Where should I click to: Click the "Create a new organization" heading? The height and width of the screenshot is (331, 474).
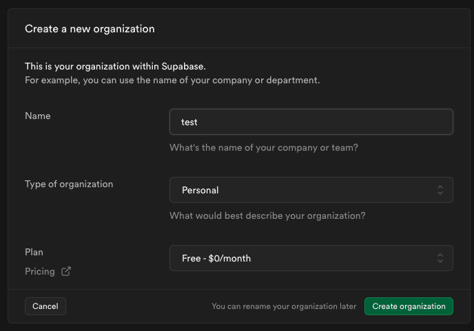pos(90,29)
